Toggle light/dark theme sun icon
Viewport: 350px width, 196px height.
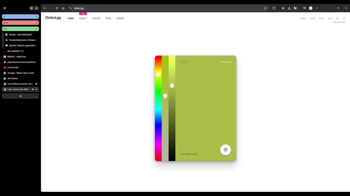(x=344, y=19)
